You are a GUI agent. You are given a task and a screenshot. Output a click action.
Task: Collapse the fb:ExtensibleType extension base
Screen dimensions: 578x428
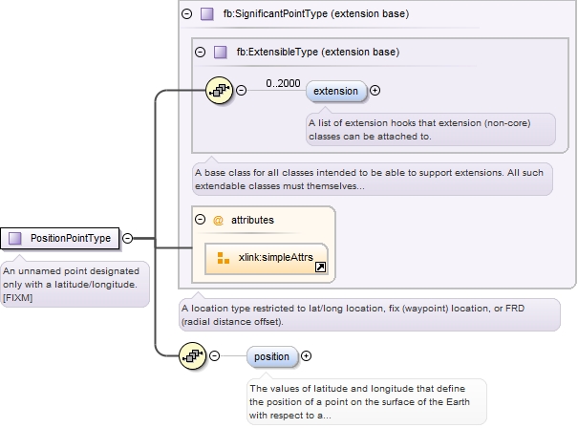[x=200, y=53]
